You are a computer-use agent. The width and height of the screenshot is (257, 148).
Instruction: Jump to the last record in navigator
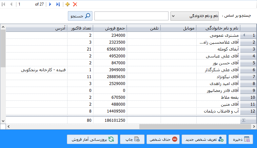pos(58,4)
